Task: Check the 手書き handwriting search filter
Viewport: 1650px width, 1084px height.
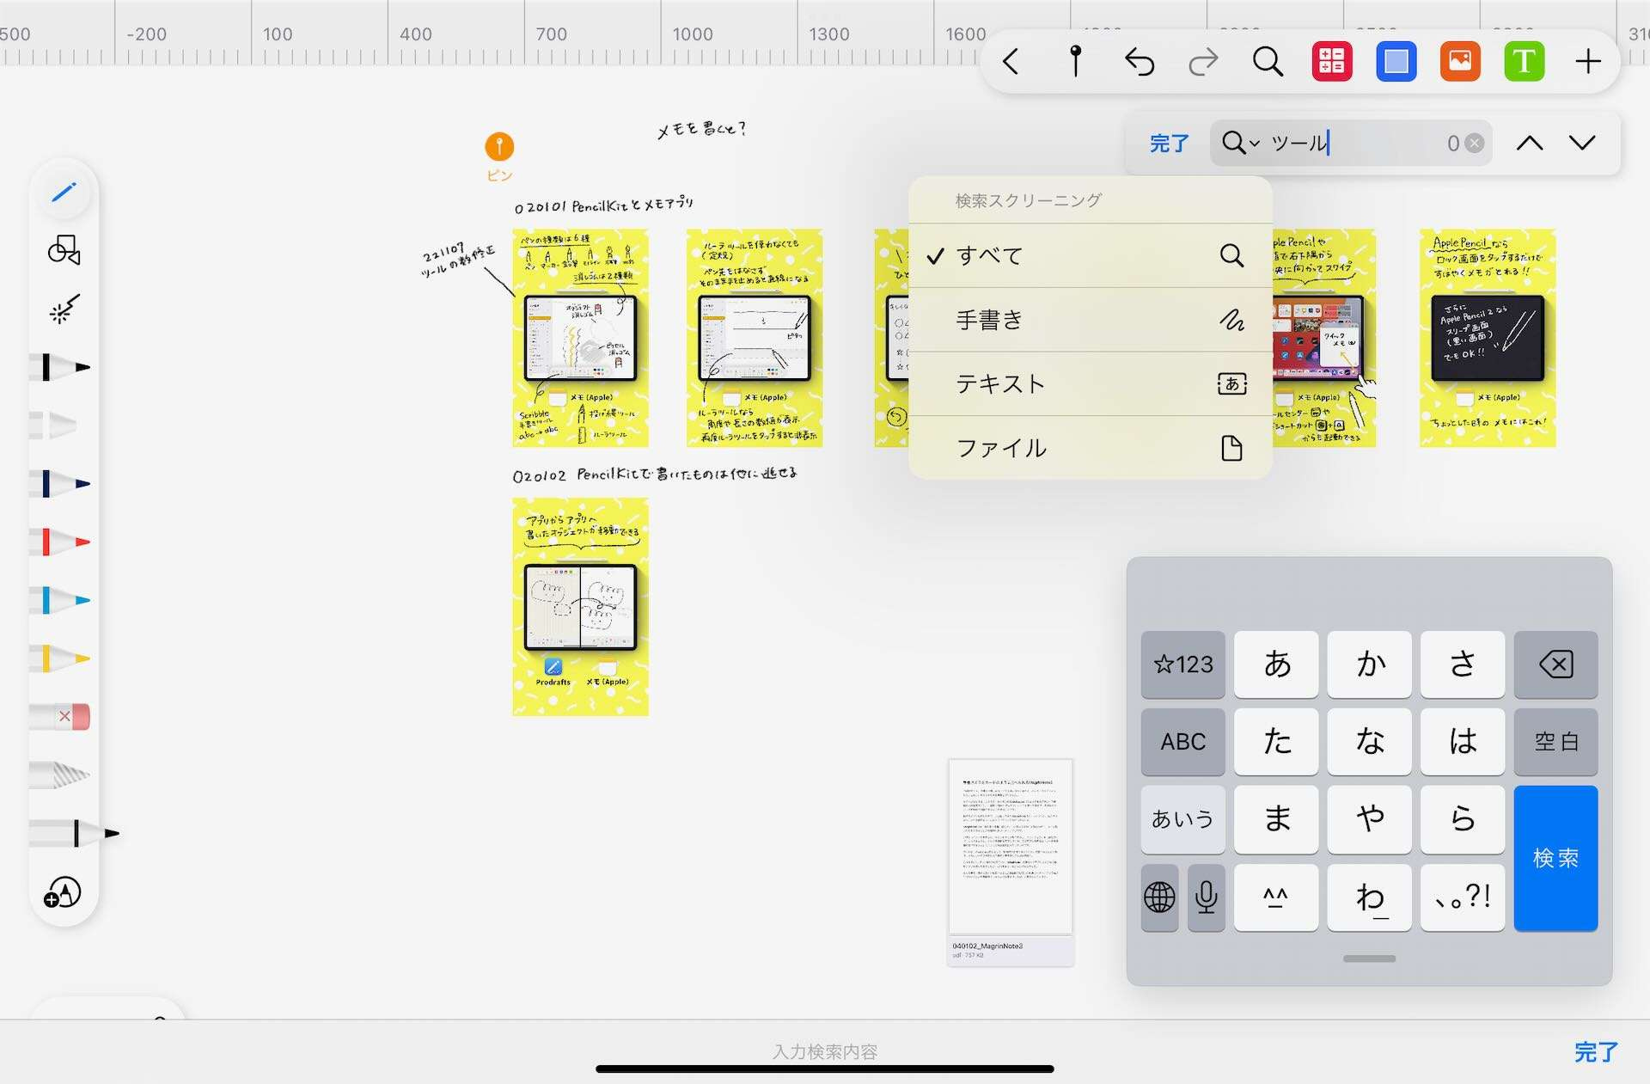Action: pos(990,320)
